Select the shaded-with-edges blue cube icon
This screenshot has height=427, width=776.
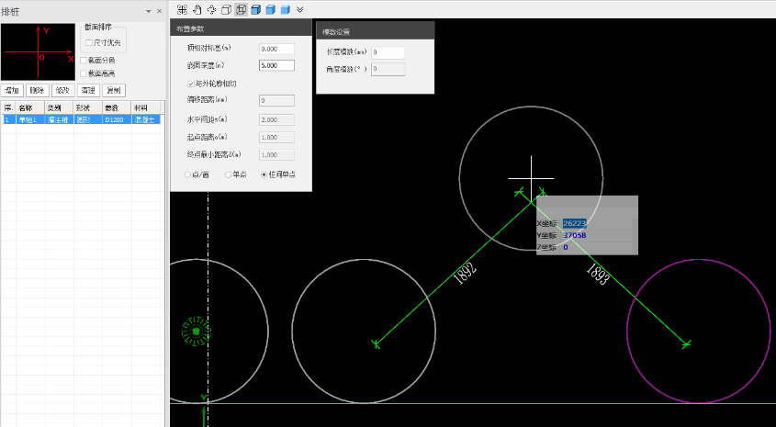click(255, 9)
